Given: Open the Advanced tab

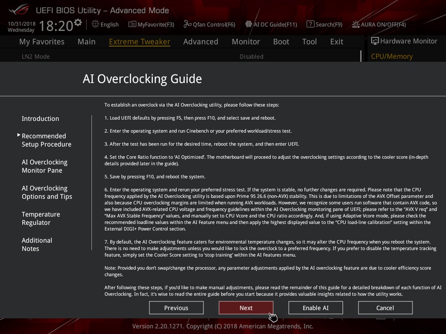Looking at the screenshot, I should tap(201, 42).
